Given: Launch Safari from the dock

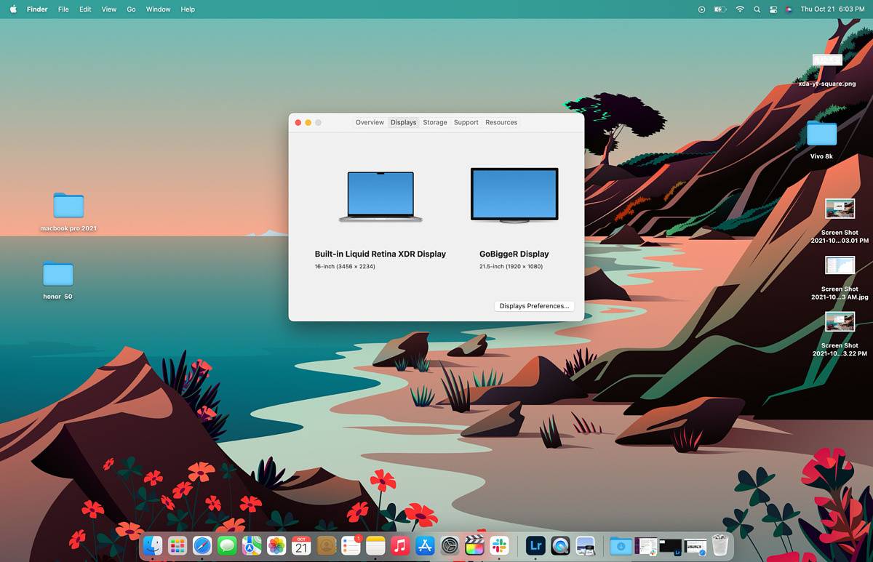Looking at the screenshot, I should 202,545.
